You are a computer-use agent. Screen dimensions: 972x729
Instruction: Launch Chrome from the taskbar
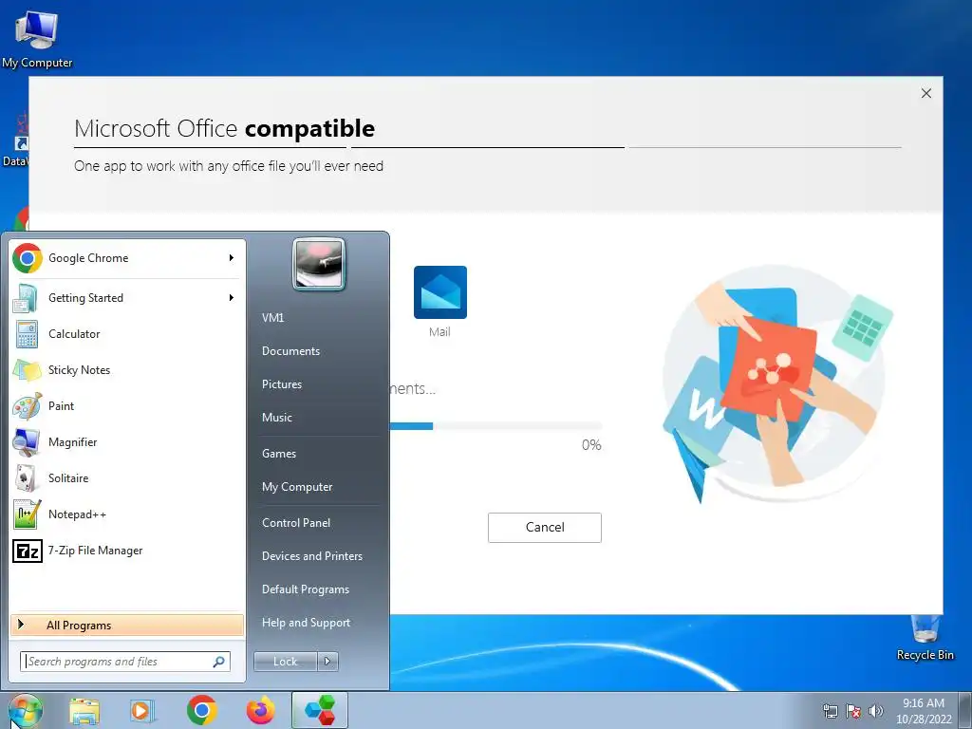(201, 711)
